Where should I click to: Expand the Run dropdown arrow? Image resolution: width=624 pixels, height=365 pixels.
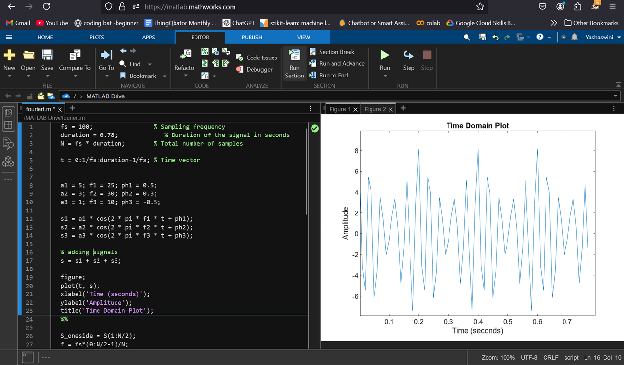385,76
